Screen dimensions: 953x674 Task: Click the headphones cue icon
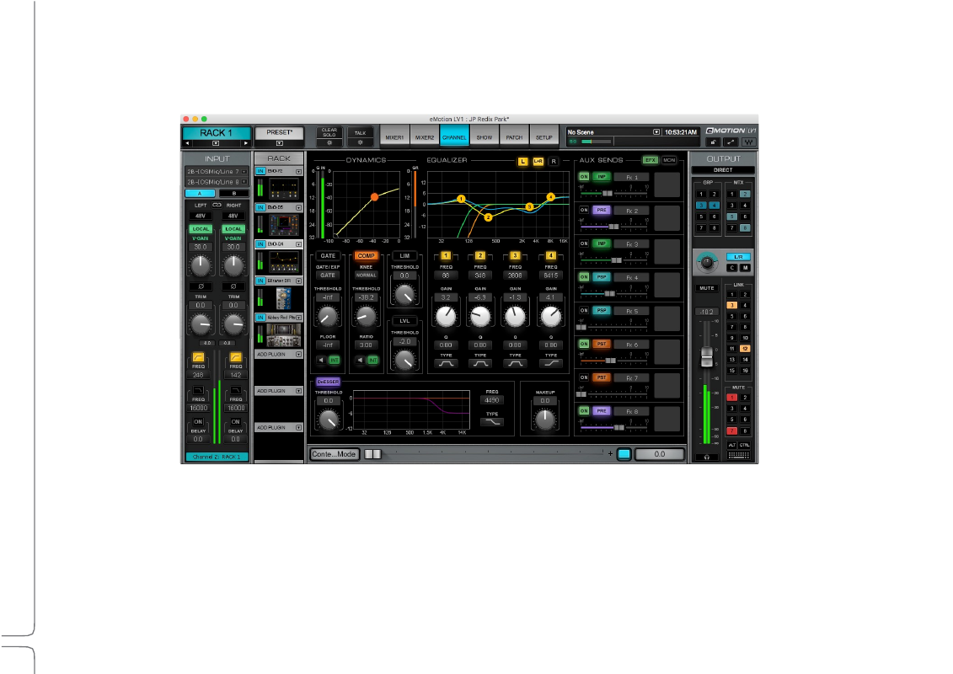click(706, 457)
